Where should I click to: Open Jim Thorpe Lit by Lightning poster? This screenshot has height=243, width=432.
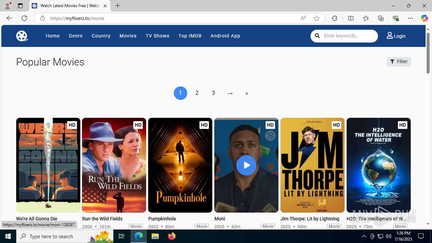(313, 165)
